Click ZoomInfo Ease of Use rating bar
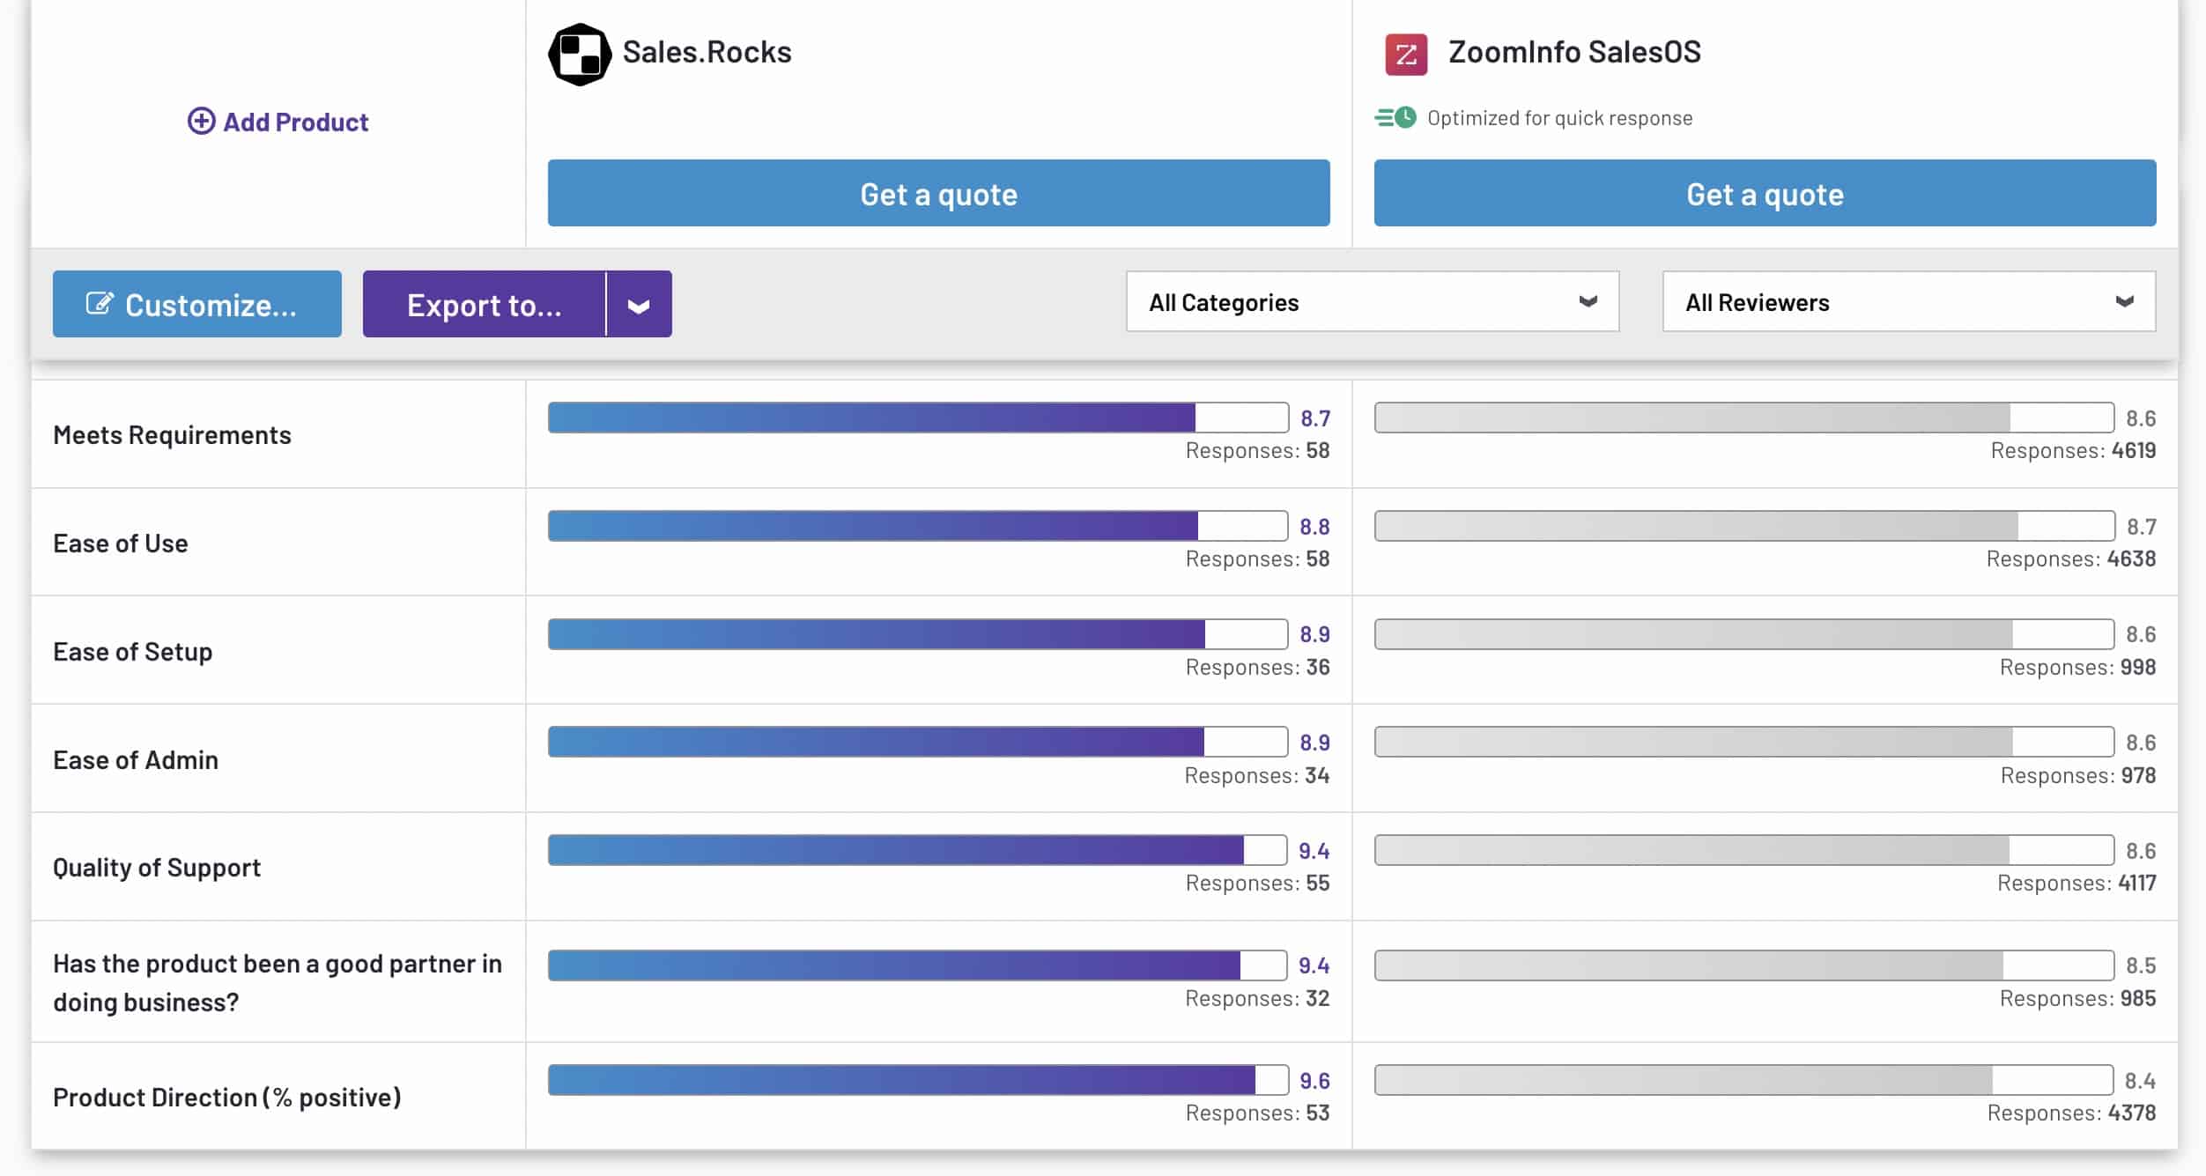This screenshot has width=2206, height=1176. (x=1743, y=526)
